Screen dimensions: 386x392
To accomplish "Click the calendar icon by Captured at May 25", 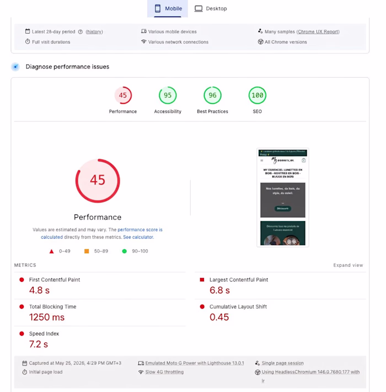I will (24, 363).
